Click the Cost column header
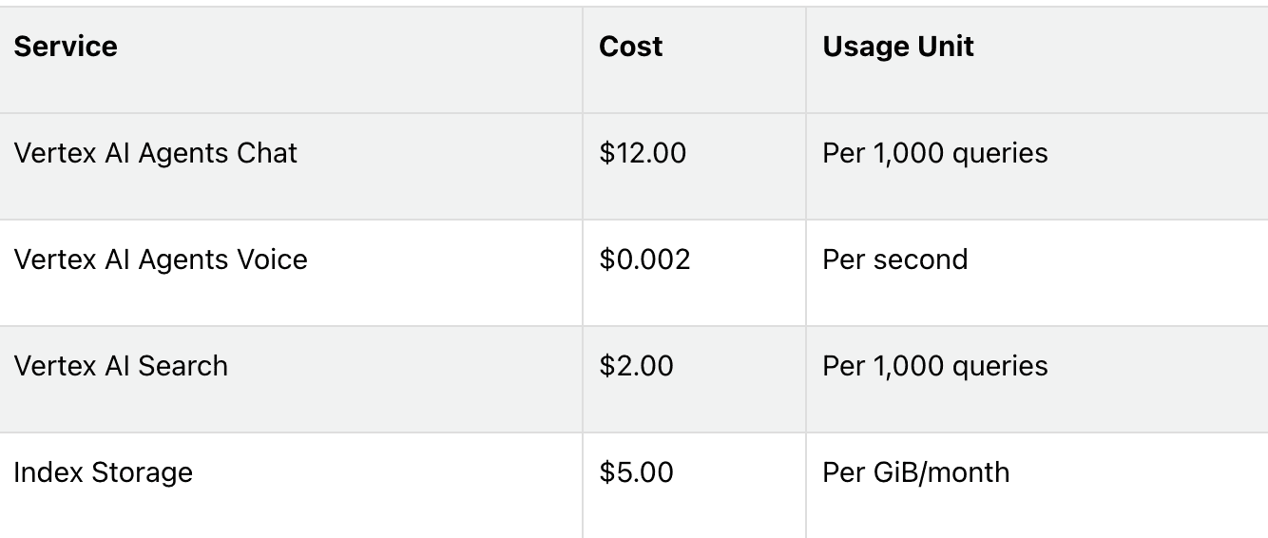Viewport: 1268px width, 538px height. [x=631, y=47]
